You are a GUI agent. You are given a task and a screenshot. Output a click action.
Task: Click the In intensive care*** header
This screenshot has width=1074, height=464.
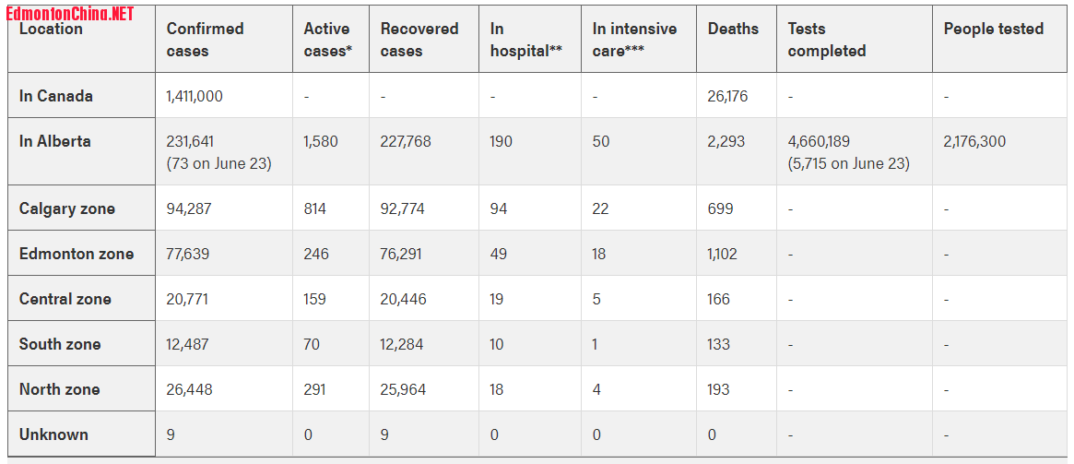point(634,40)
